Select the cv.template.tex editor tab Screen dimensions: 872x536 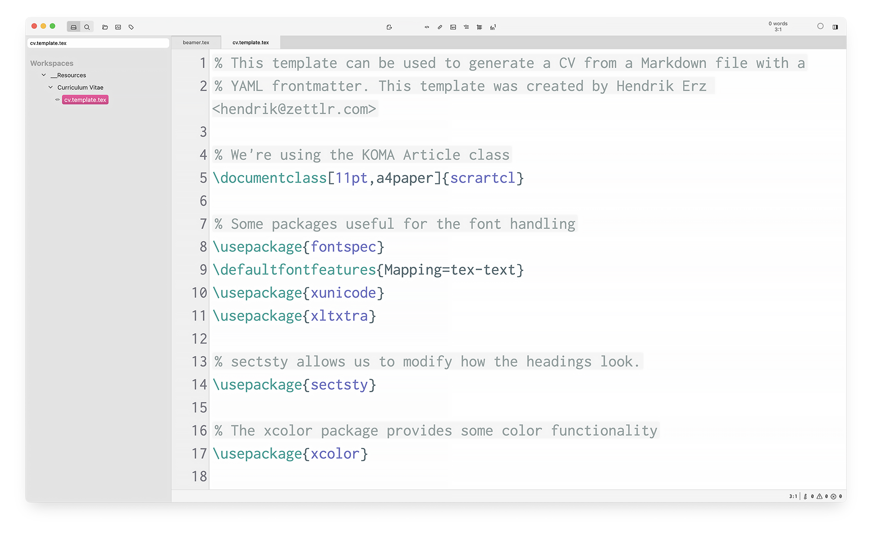tap(251, 42)
